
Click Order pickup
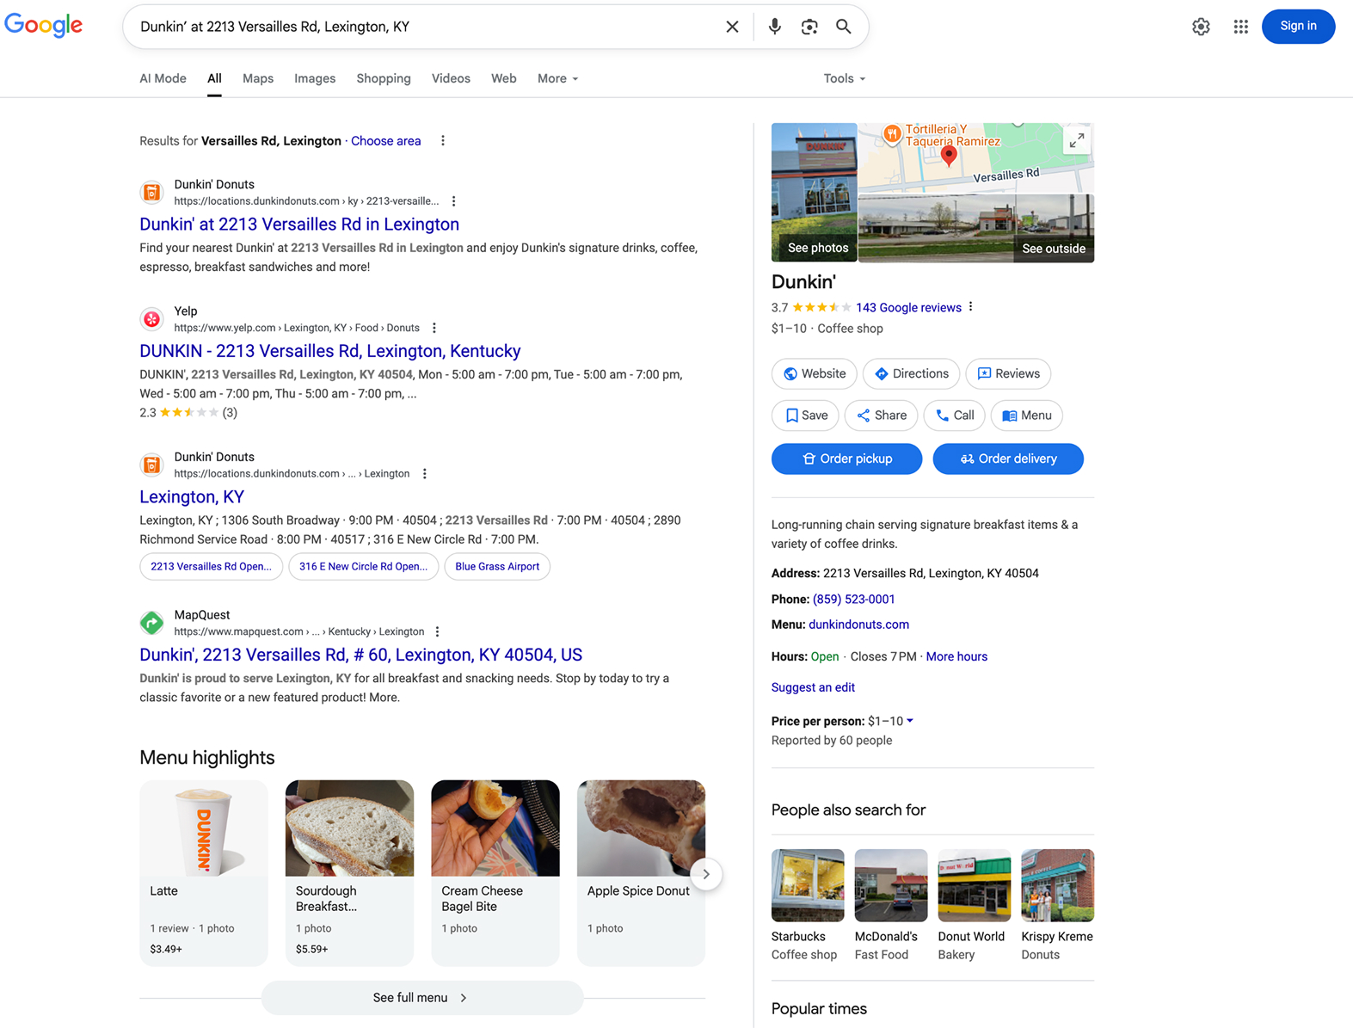[x=846, y=459]
